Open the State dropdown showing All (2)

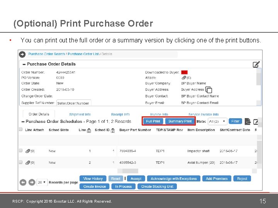tap(217, 121)
